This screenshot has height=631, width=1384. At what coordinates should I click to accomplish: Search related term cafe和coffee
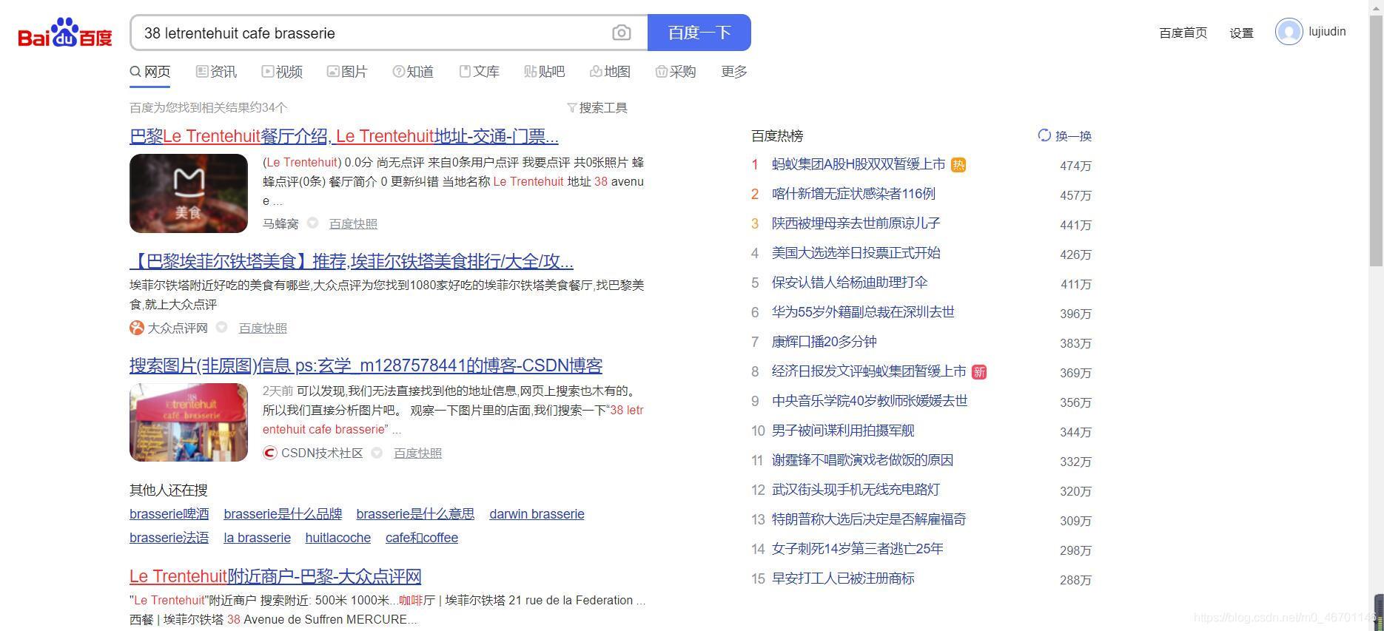(422, 538)
